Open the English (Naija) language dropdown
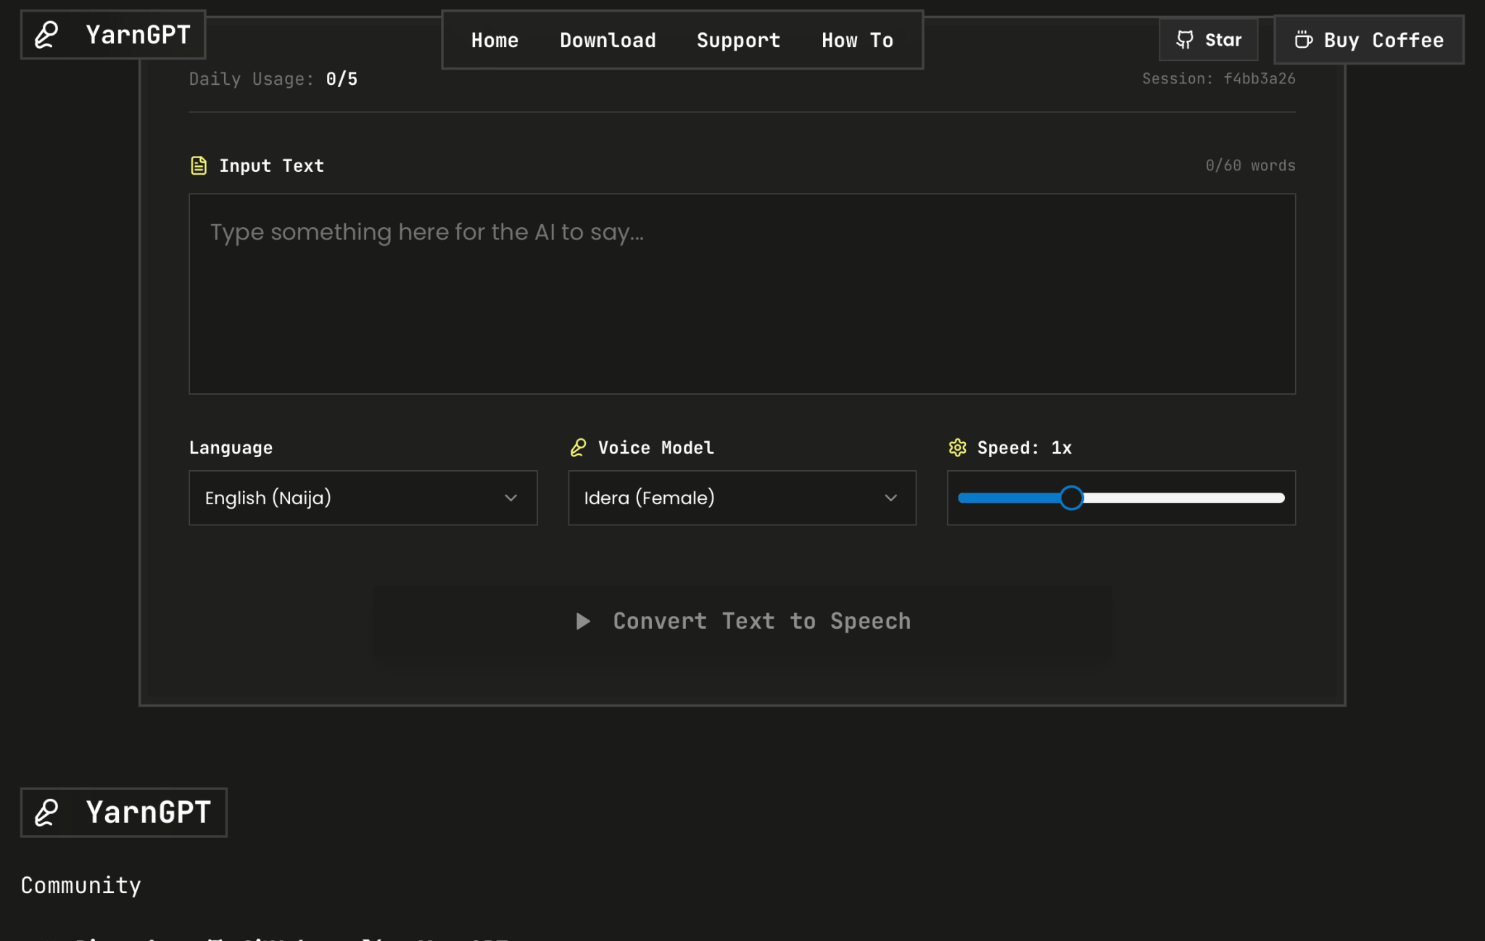Image resolution: width=1485 pixels, height=941 pixels. (363, 498)
